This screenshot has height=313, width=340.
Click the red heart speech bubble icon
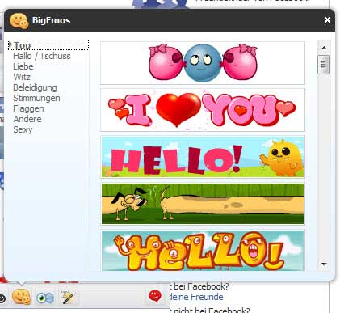155,296
